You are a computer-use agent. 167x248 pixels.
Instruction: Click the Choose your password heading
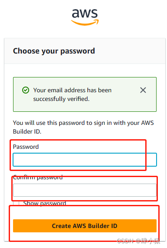click(x=54, y=51)
